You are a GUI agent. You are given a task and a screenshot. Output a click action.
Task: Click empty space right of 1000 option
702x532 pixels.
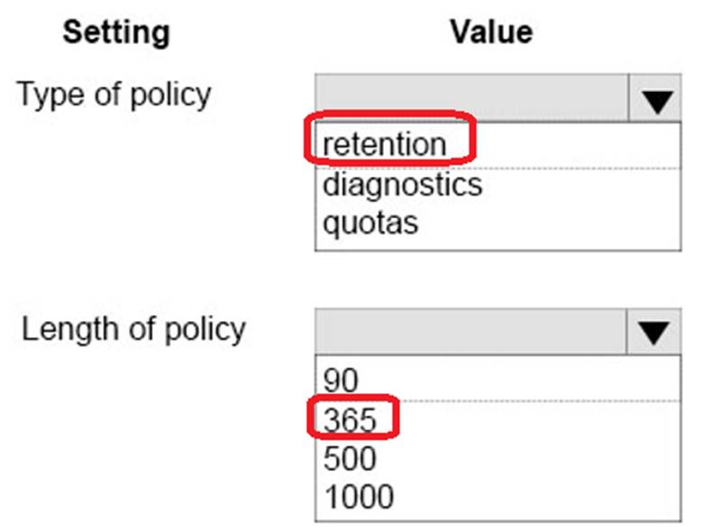541,495
